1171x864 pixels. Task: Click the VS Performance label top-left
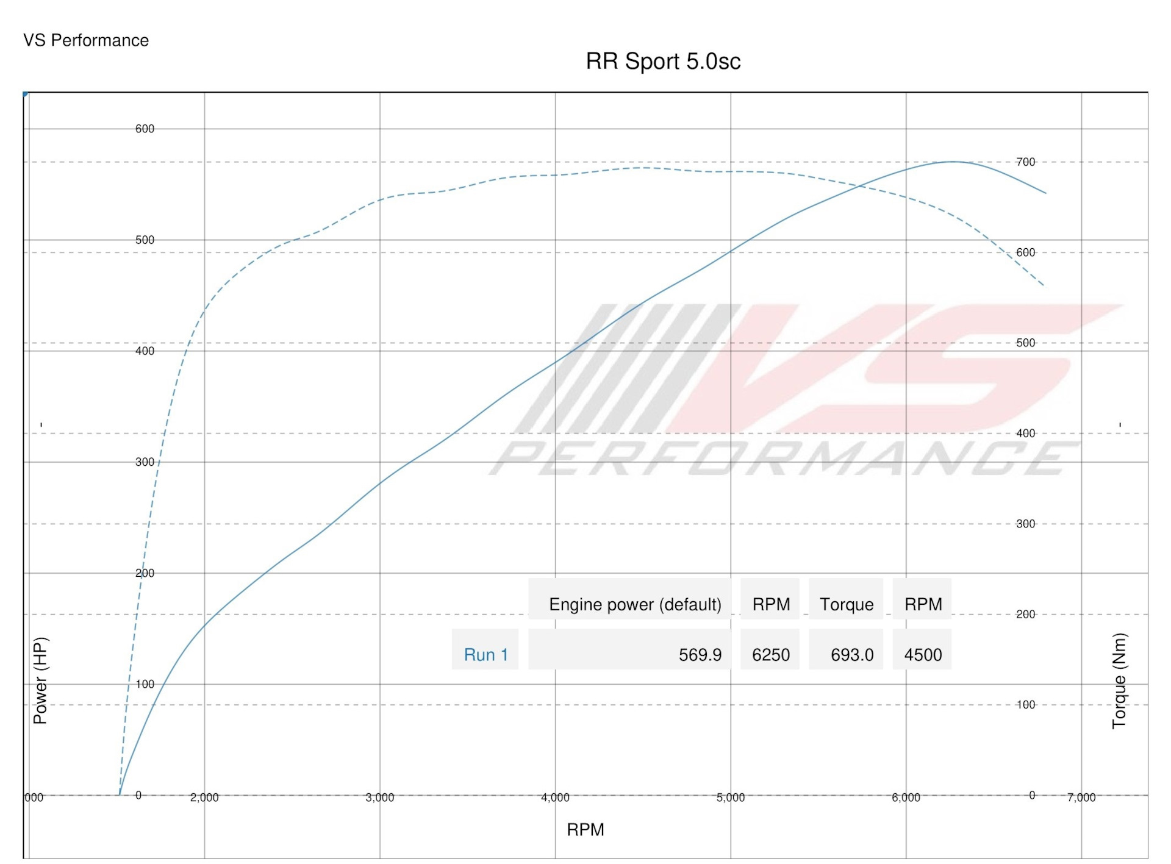pos(85,41)
